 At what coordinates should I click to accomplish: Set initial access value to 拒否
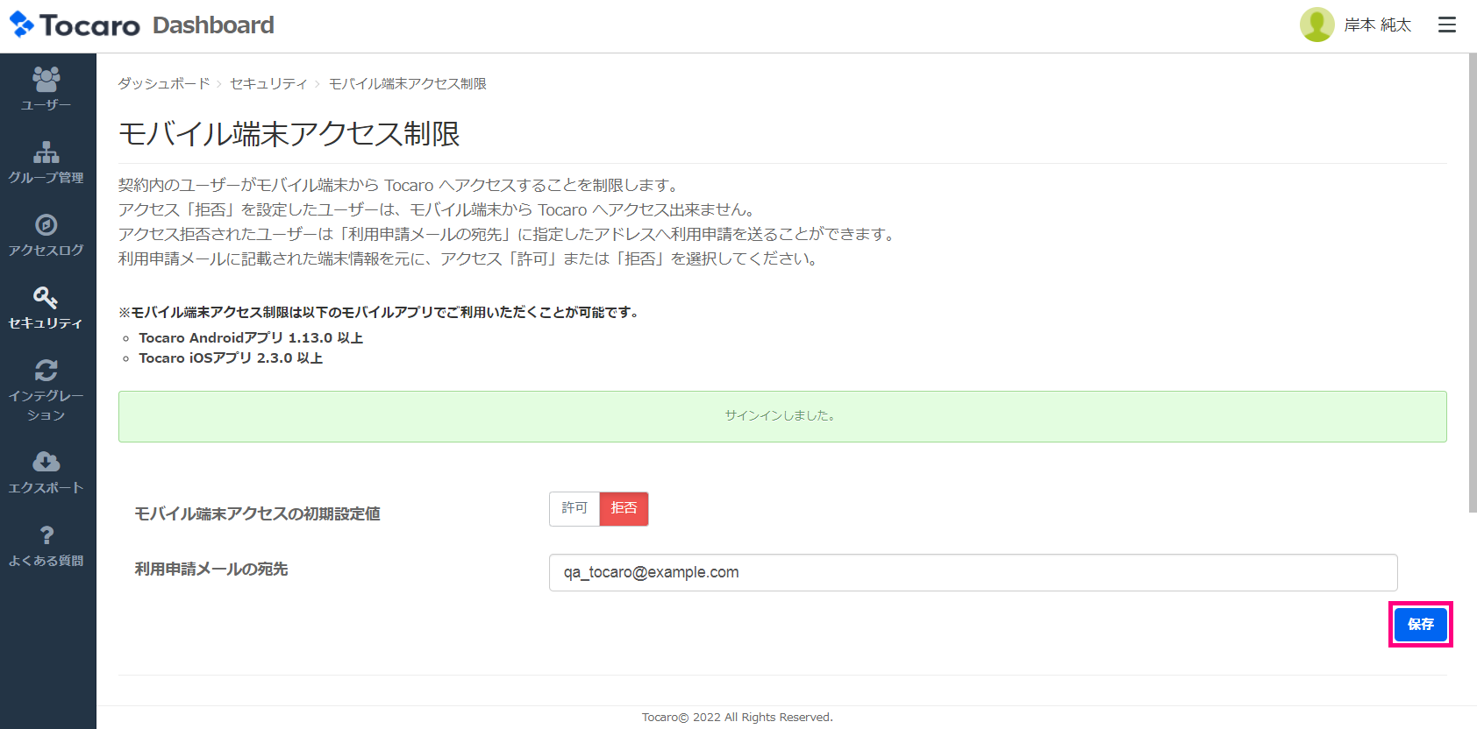click(624, 508)
